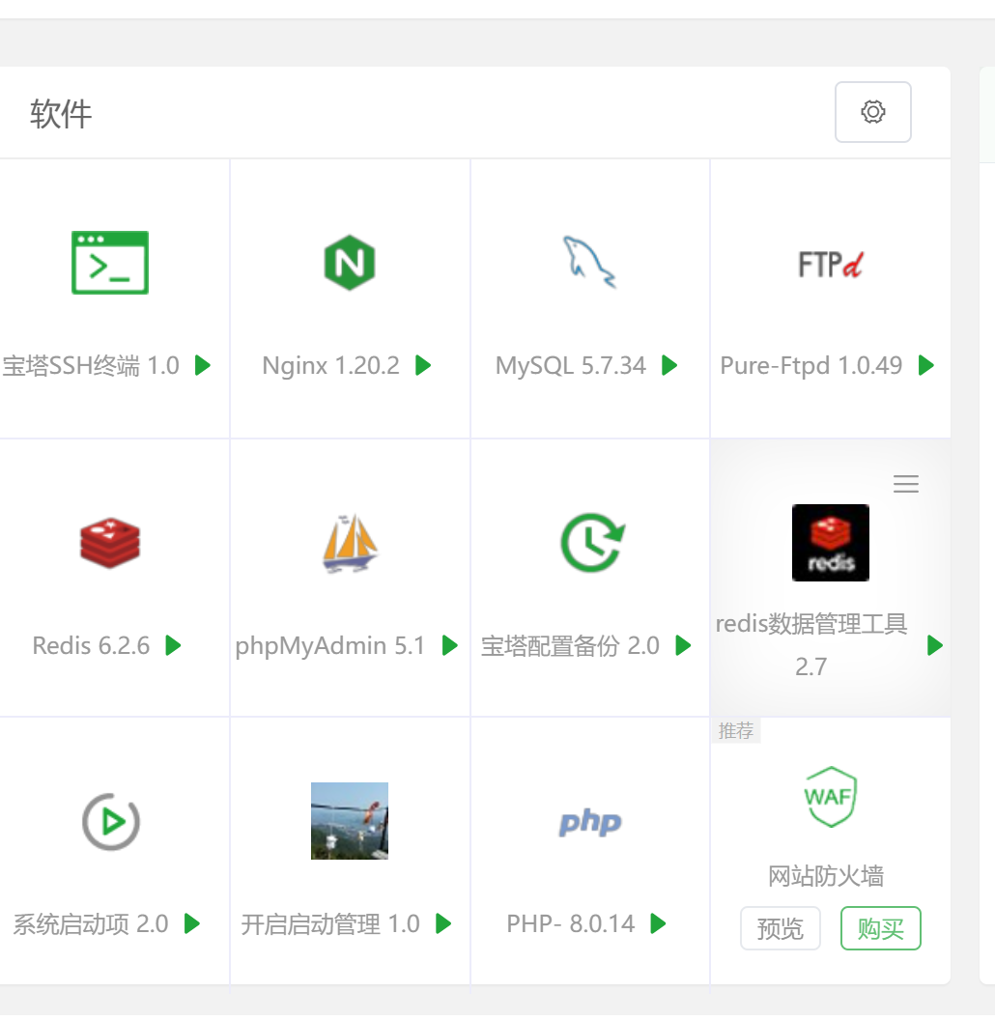The width and height of the screenshot is (995, 1020).
Task: Open the redis数据管理工具 2.7 label
Action: [811, 645]
